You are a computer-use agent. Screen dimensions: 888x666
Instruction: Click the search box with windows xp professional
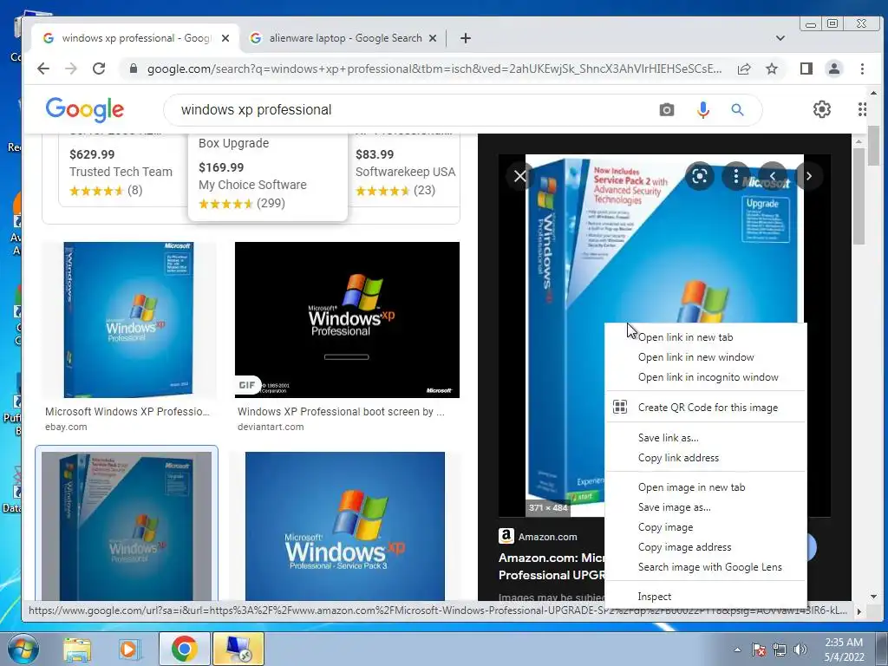(x=414, y=110)
